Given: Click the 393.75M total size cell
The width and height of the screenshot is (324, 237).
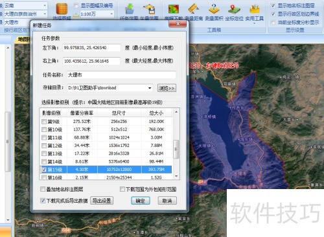Looking at the screenshot, I should pos(157,170).
